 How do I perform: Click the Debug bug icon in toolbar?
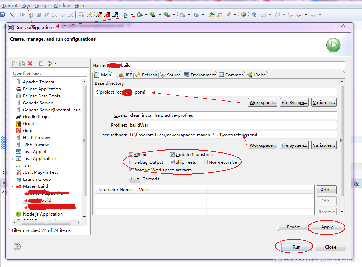click(x=125, y=15)
